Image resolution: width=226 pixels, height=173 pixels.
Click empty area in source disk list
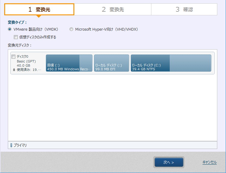(x=112, y=108)
